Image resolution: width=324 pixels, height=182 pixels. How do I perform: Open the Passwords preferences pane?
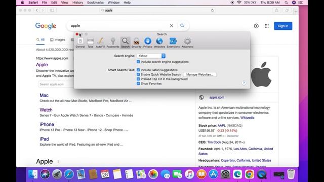pos(113,43)
